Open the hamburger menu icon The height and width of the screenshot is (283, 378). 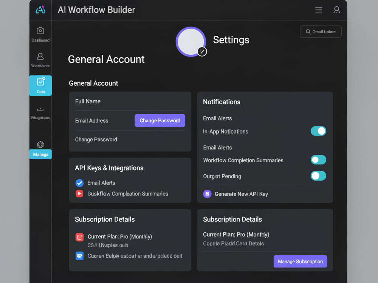(318, 10)
